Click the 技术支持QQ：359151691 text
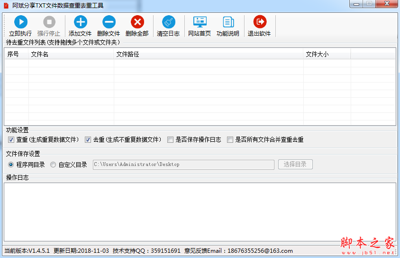Viewport: 400px width, 258px height. coord(146,251)
